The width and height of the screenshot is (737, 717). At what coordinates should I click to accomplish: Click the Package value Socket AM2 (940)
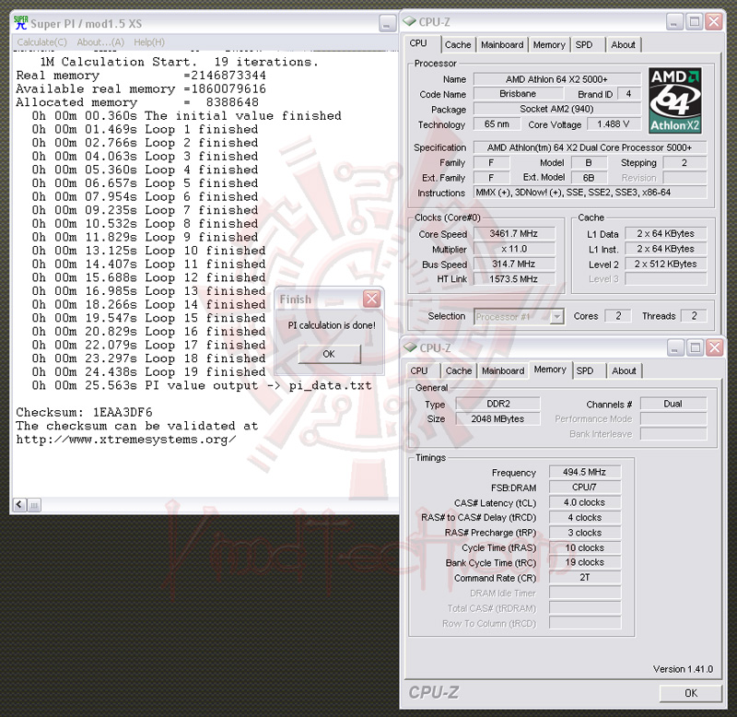pos(557,109)
